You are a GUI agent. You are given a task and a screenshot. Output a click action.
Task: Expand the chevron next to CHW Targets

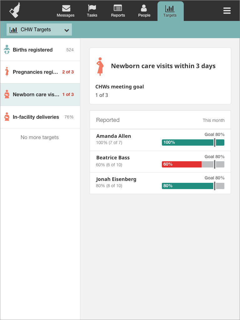coord(66,30)
